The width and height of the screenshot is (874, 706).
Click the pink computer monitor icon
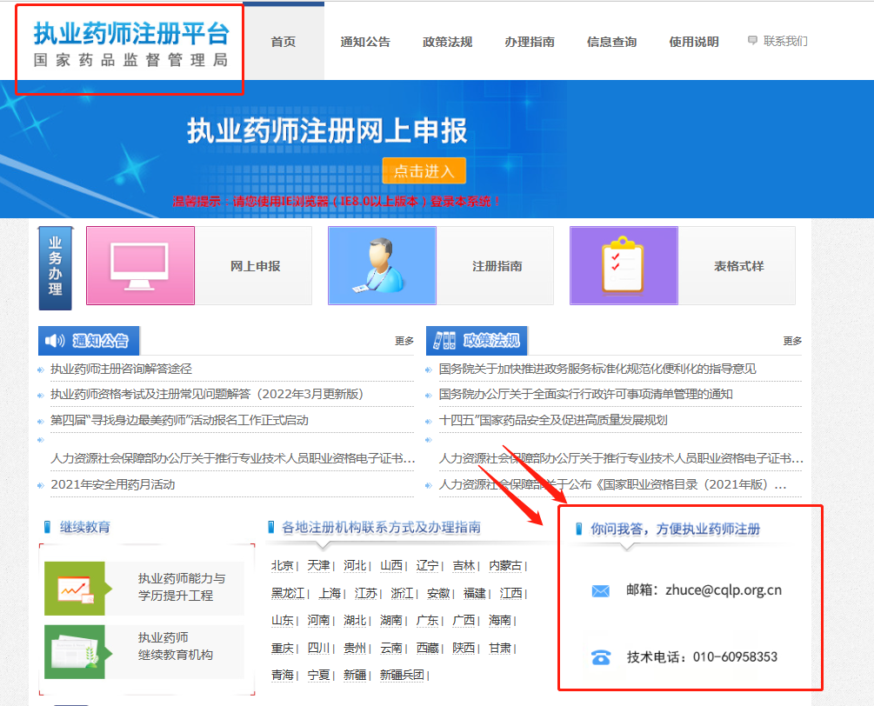pyautogui.click(x=140, y=266)
